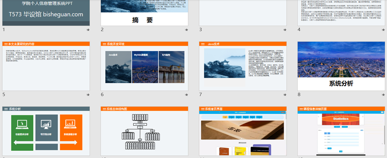Click the transition star under slide 1
Image resolution: width=387 pixels, height=158 pixels.
[x=88, y=30]
